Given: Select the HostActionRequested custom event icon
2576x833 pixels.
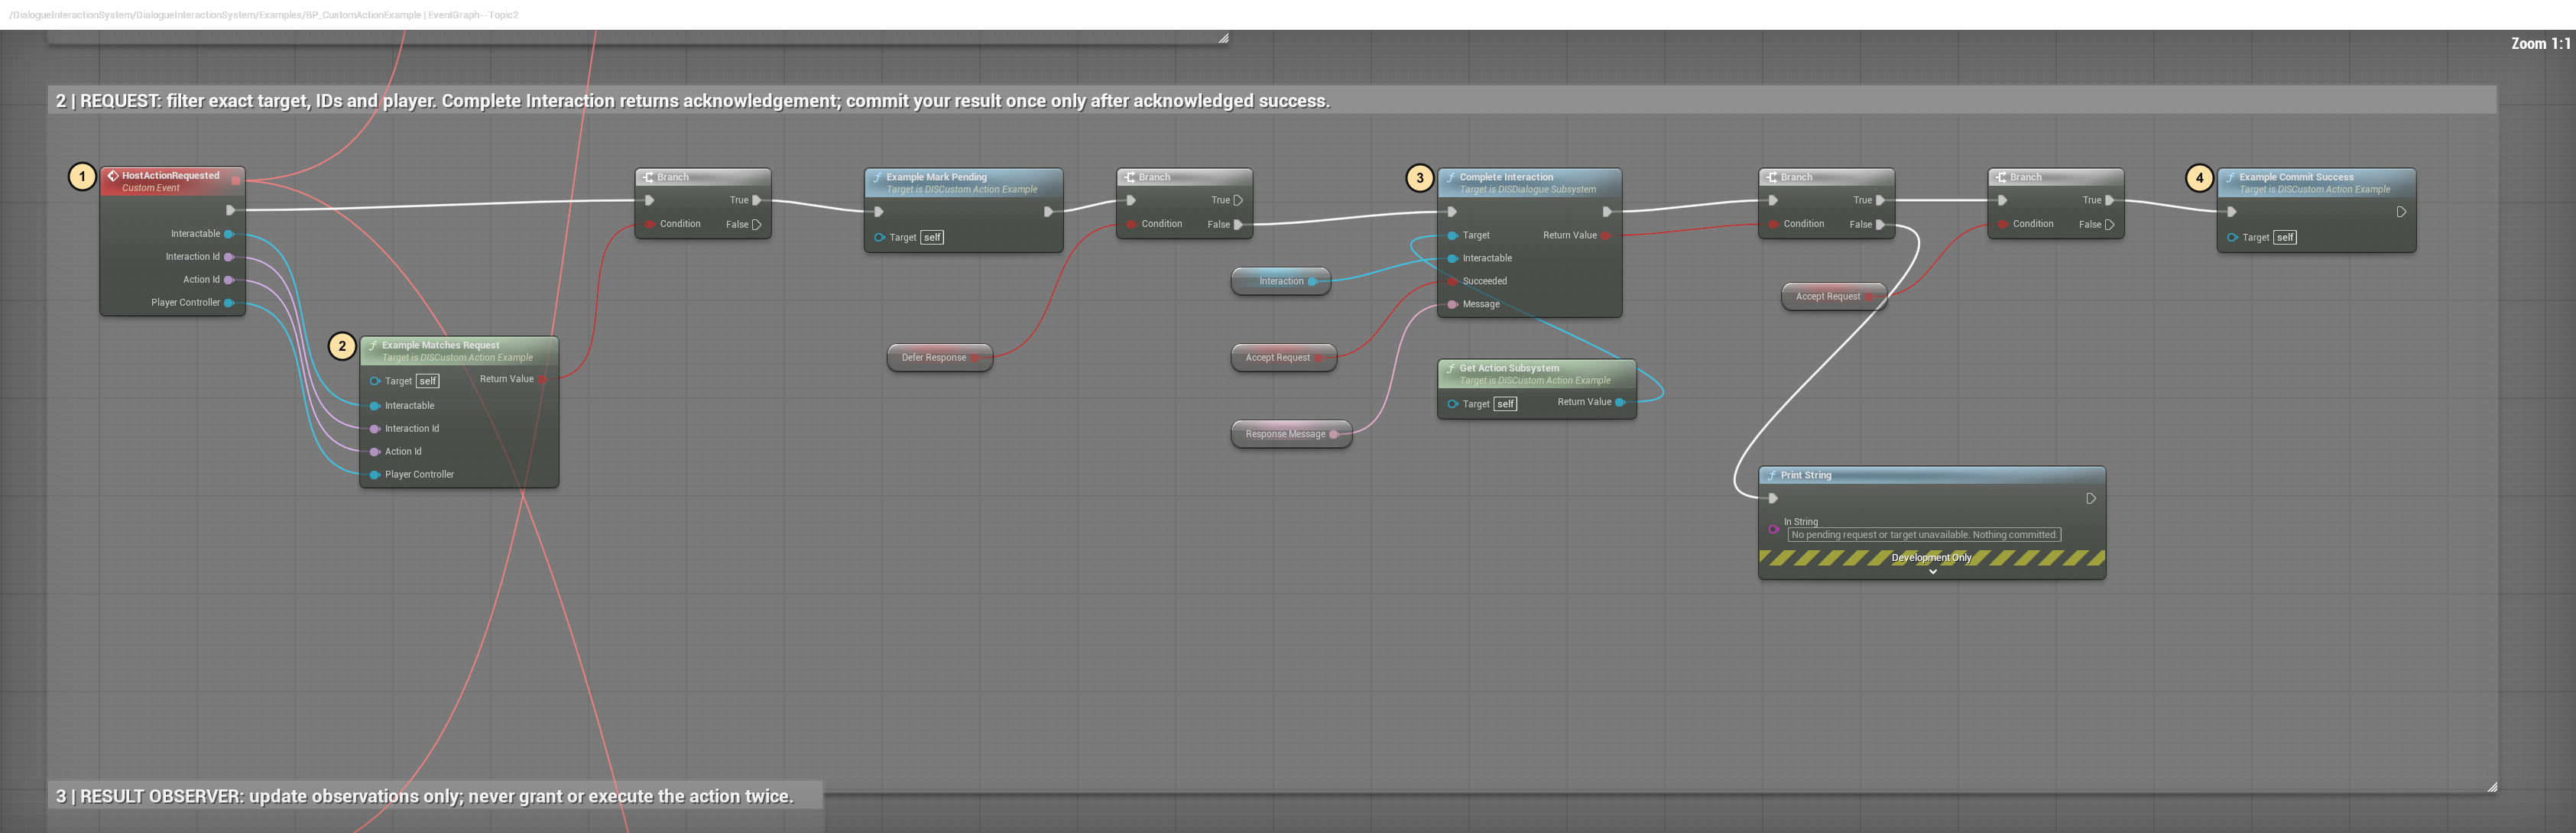Looking at the screenshot, I should pyautogui.click(x=113, y=176).
